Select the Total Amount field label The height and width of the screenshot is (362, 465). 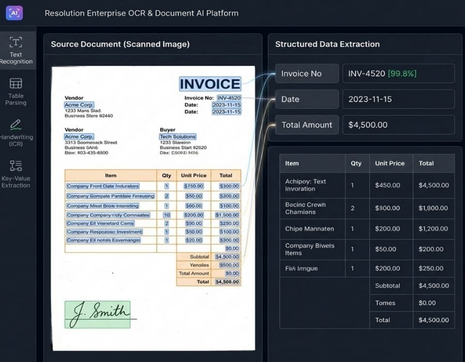(x=307, y=125)
